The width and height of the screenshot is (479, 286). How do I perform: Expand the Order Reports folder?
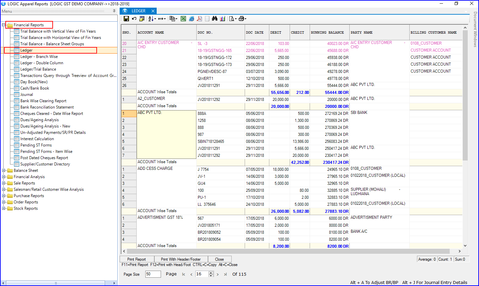click(3, 202)
